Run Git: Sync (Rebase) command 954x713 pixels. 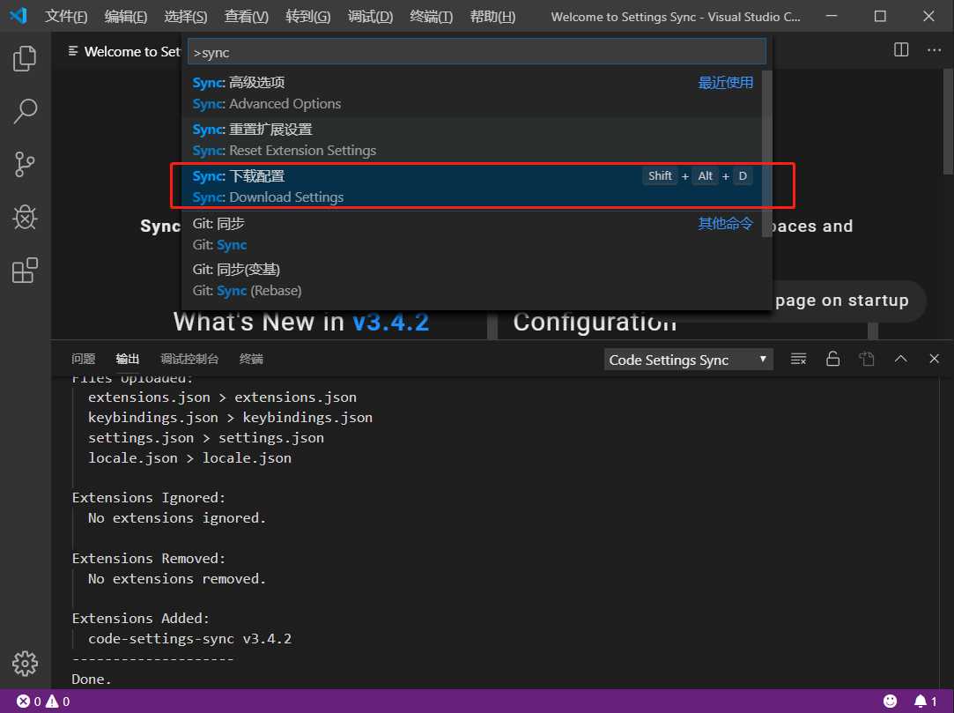472,280
